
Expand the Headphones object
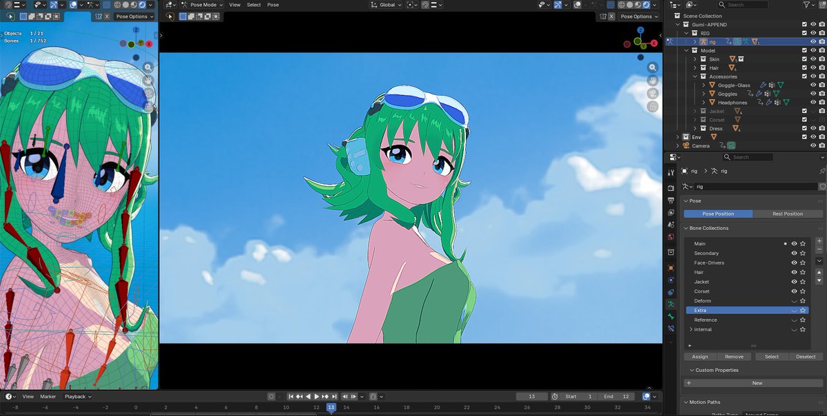point(703,103)
